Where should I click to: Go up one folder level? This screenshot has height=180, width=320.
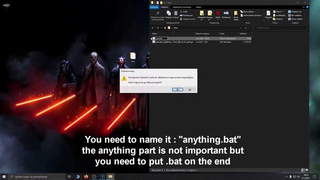click(165, 28)
